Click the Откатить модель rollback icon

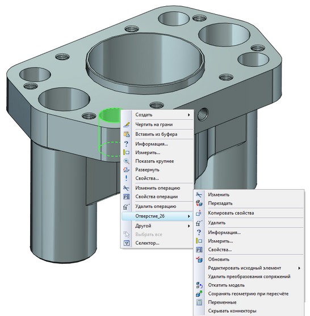coord(199,285)
